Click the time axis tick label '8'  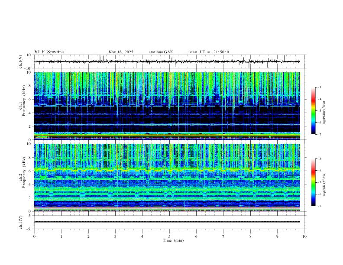(x=250, y=236)
